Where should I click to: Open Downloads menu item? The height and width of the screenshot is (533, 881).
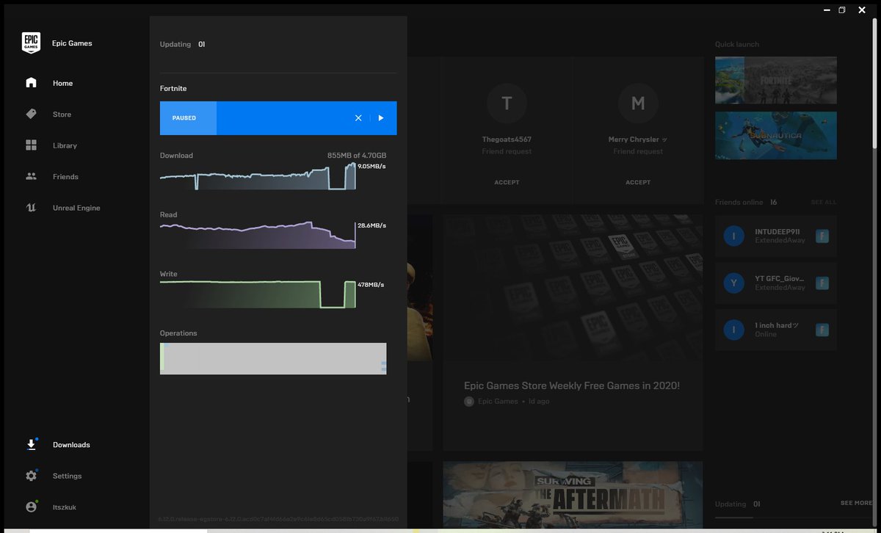[71, 445]
